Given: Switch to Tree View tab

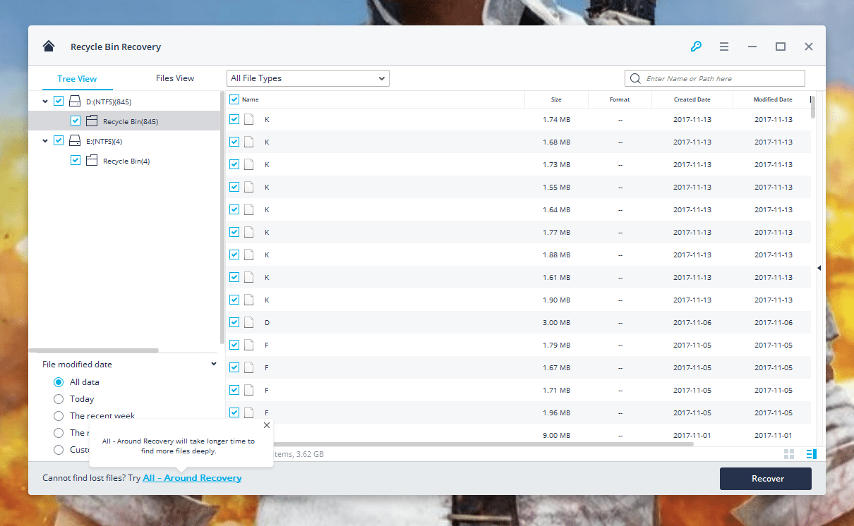Looking at the screenshot, I should [x=78, y=79].
